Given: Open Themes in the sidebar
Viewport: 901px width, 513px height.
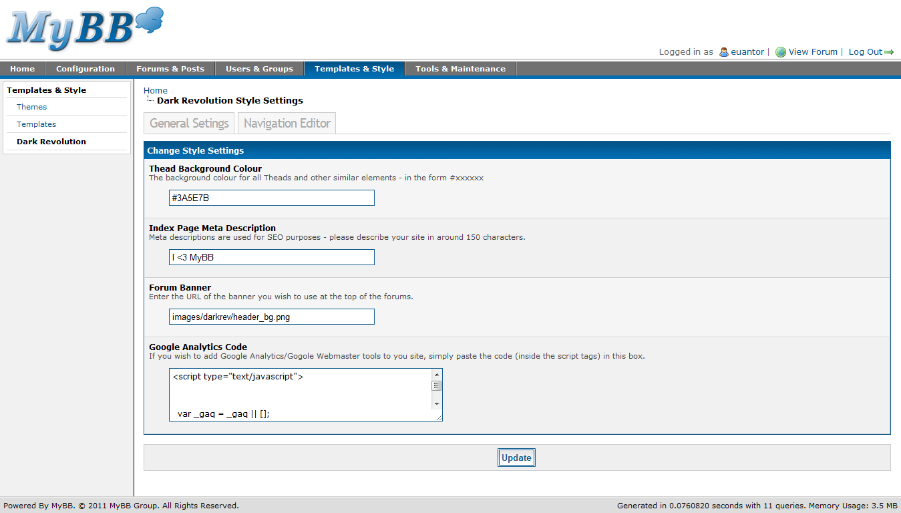Looking at the screenshot, I should point(32,107).
